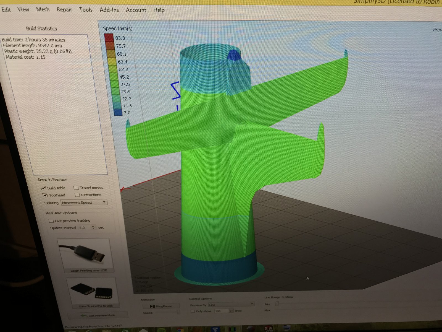This screenshot has width=442, height=332.
Task: Adjust the Only show lines count stepper
Action: point(231,311)
